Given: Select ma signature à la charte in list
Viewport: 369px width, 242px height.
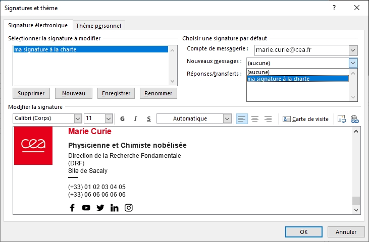Looking at the screenshot, I should click(x=91, y=49).
